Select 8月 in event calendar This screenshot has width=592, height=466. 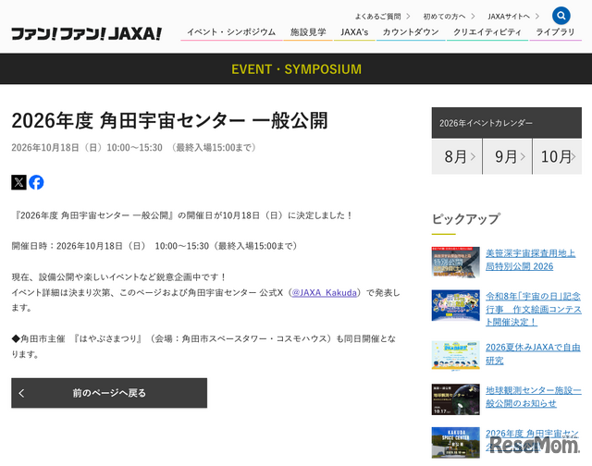click(457, 156)
